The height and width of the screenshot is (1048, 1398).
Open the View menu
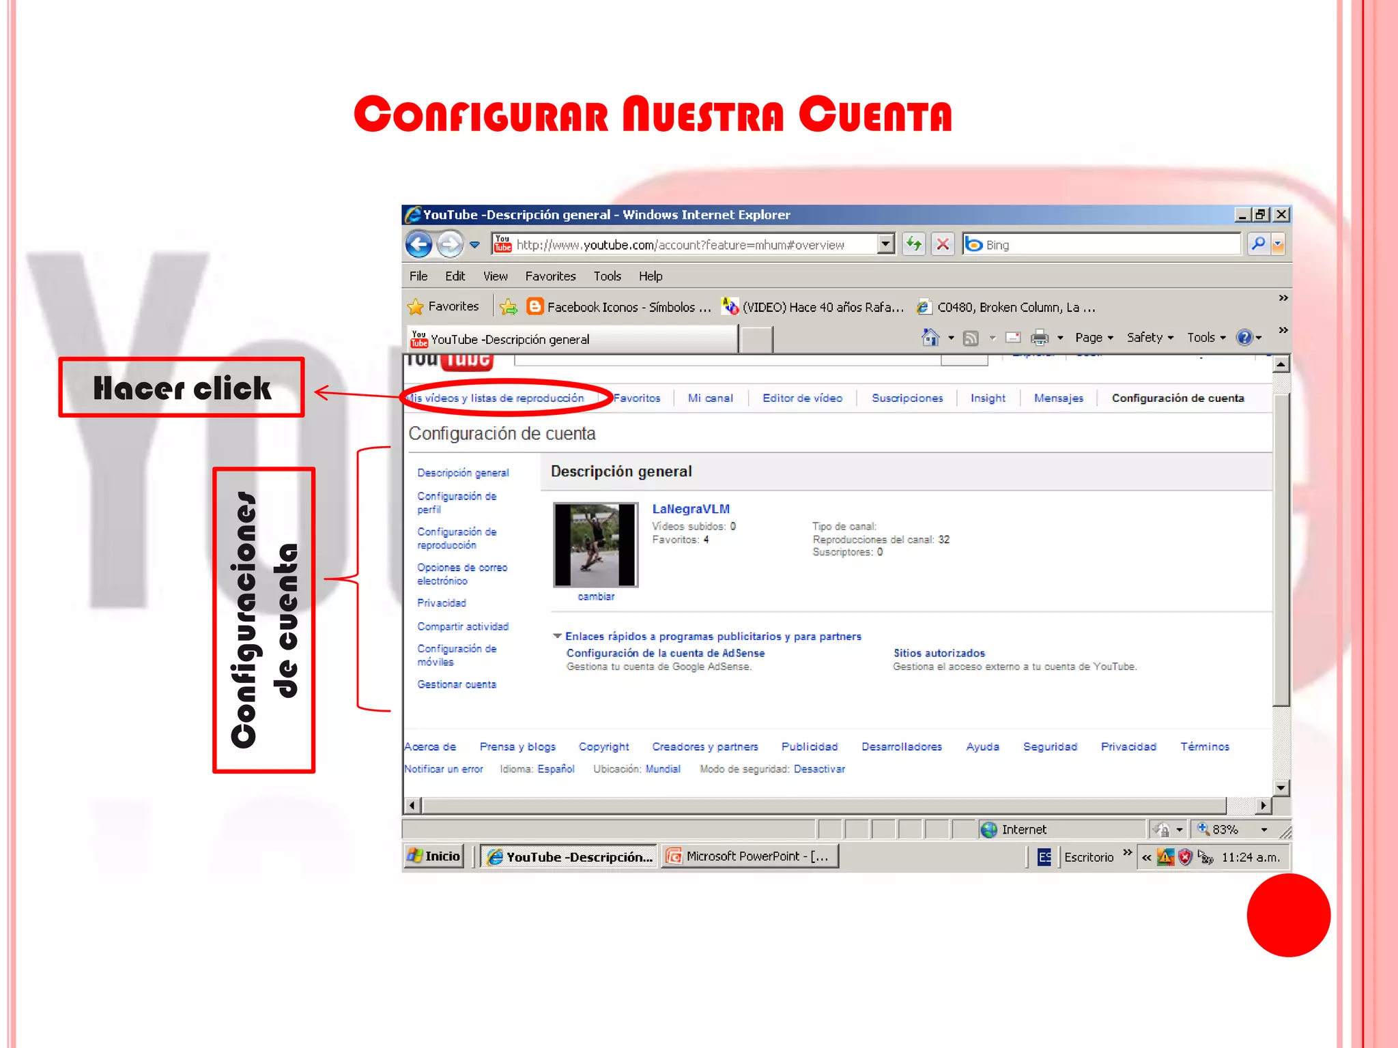(496, 276)
